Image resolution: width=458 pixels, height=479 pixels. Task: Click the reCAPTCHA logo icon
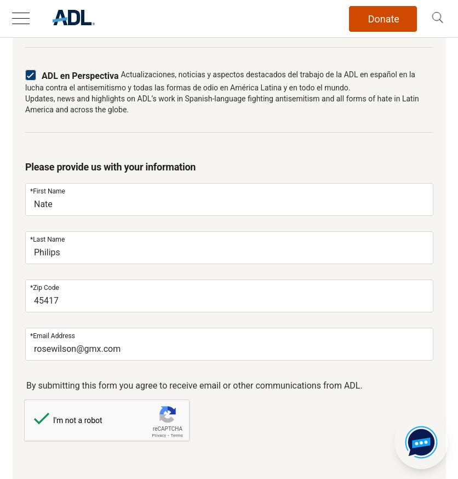(x=168, y=414)
